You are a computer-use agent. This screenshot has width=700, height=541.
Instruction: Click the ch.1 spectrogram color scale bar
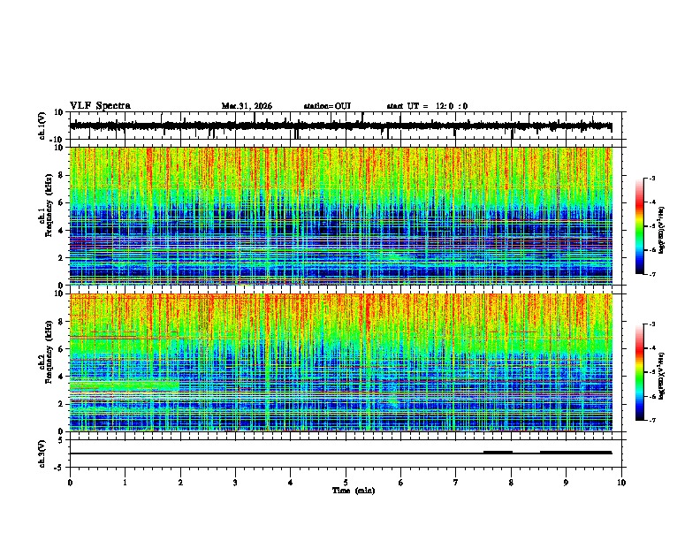[639, 226]
